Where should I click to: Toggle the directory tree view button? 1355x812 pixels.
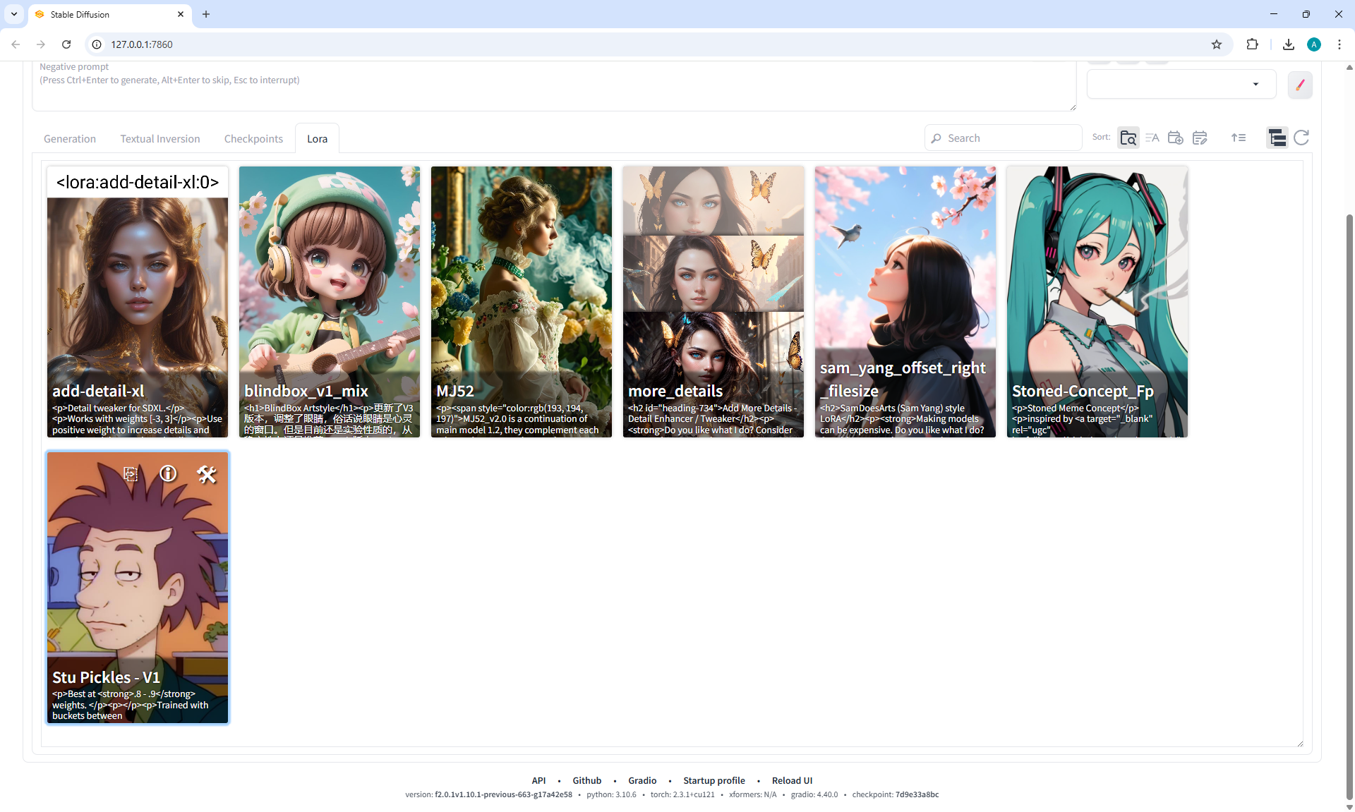pos(1277,138)
